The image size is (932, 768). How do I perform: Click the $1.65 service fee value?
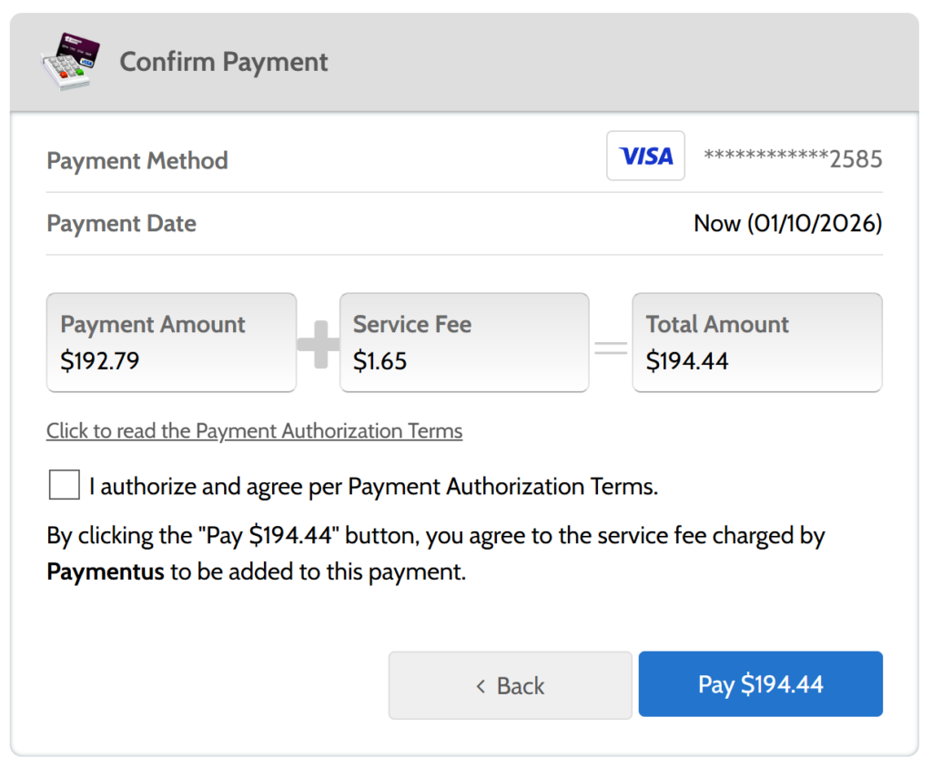pos(380,361)
